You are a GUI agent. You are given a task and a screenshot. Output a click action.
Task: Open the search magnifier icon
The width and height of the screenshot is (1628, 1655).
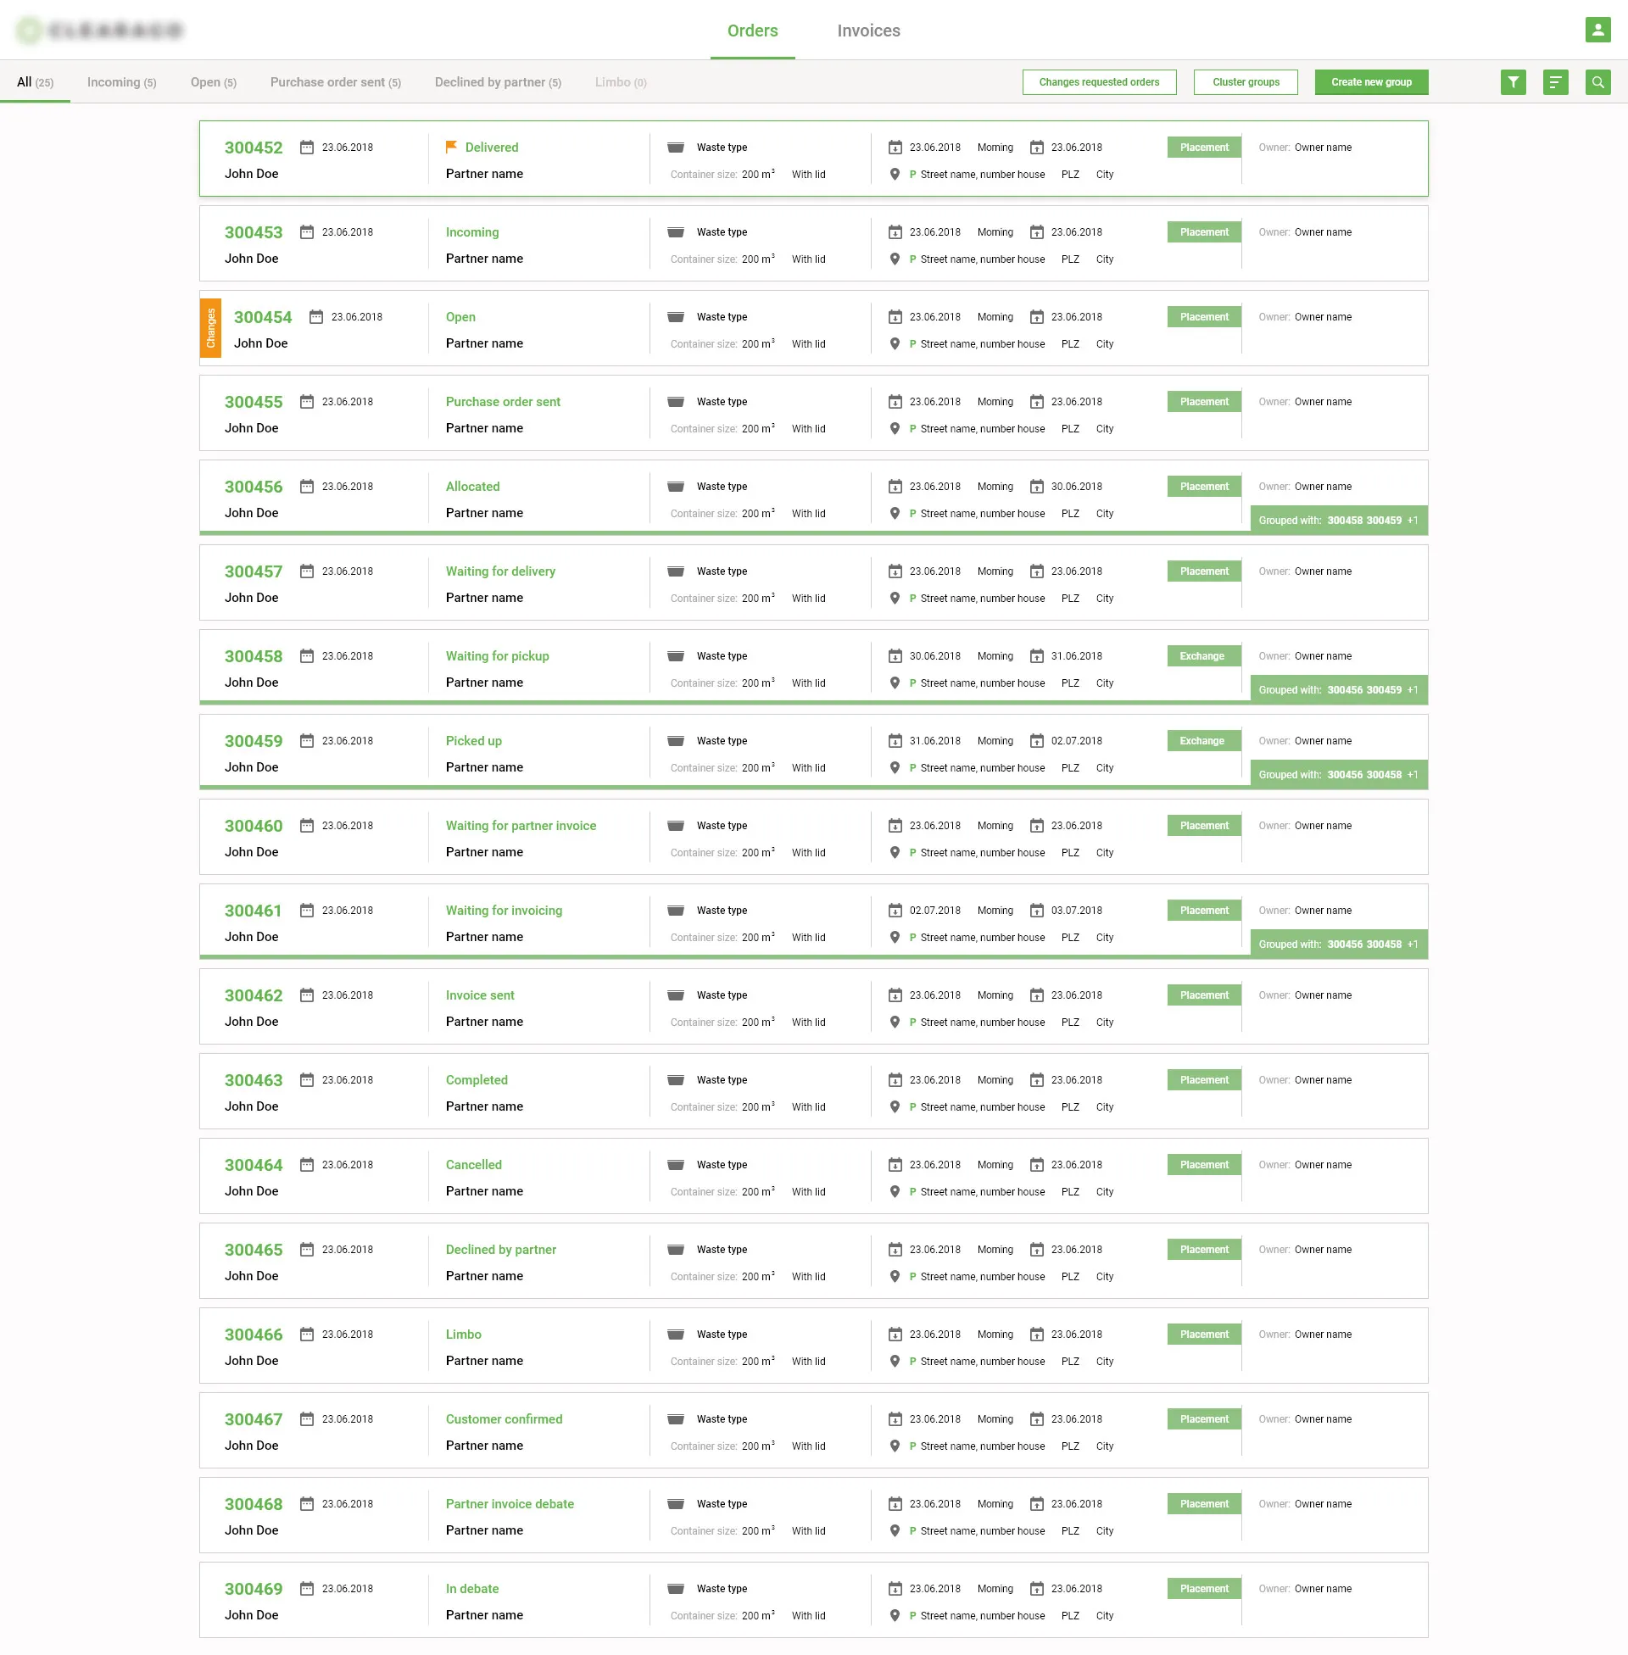coord(1597,82)
